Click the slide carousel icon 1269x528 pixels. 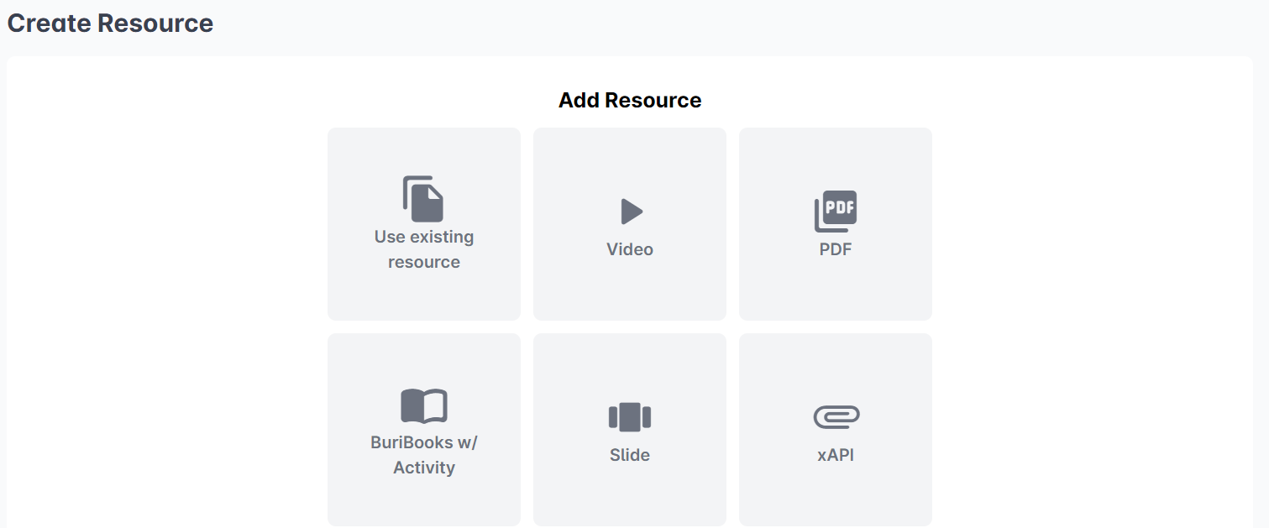(x=630, y=417)
